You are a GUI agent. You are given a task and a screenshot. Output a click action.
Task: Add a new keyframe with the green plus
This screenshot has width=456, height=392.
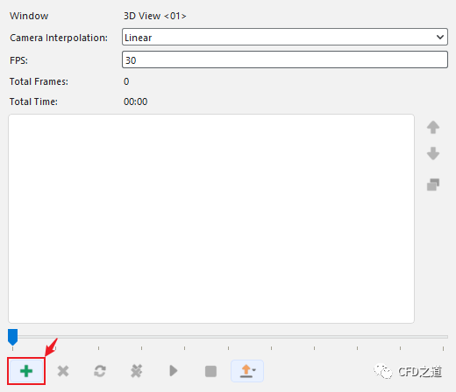coord(26,371)
